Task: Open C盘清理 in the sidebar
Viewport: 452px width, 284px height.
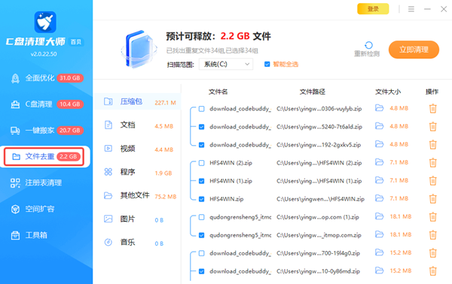Action: tap(47, 104)
